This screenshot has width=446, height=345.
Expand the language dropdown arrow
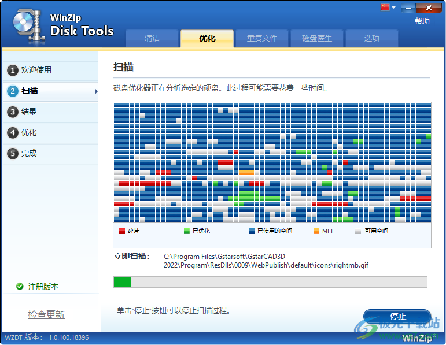(x=394, y=8)
